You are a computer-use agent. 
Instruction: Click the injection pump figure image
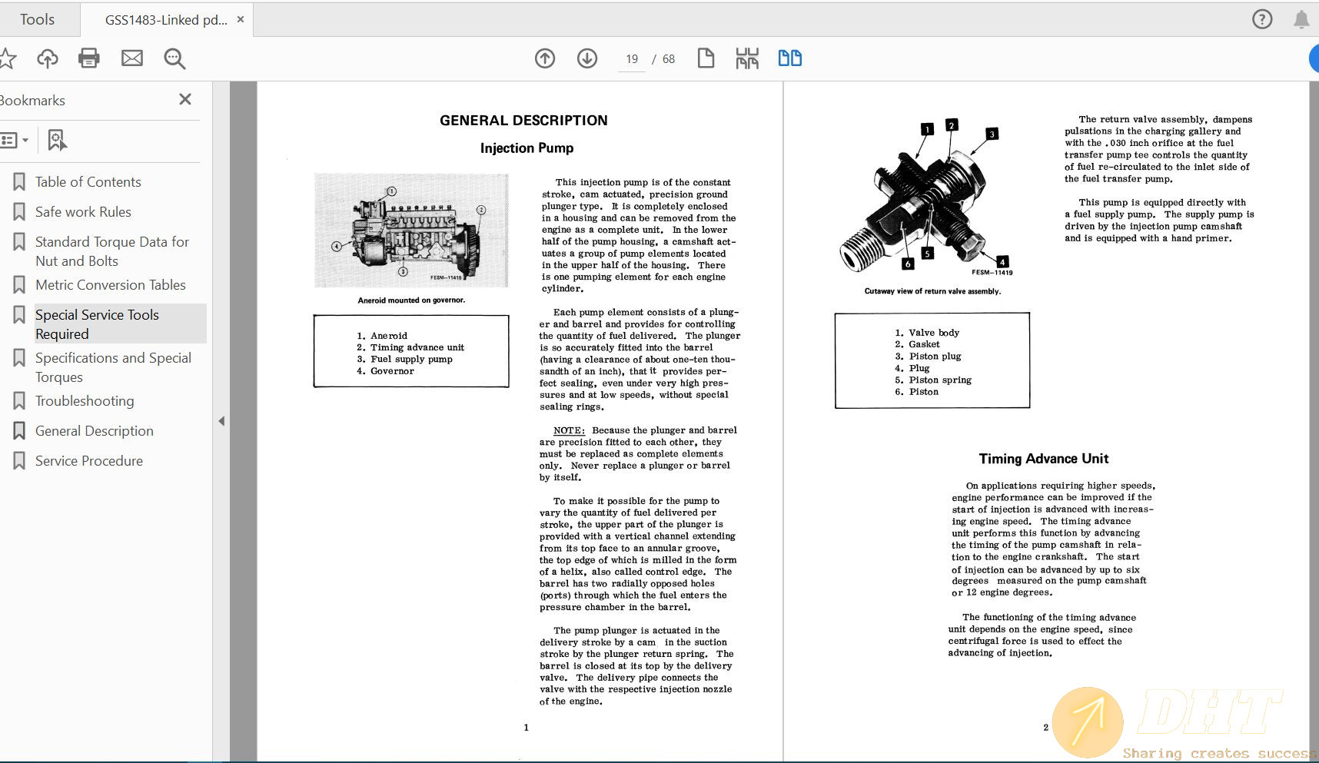tap(411, 231)
